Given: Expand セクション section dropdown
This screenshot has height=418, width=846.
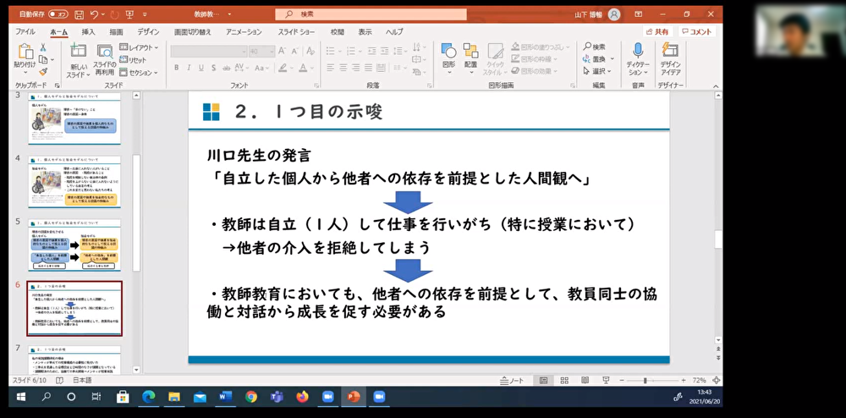Looking at the screenshot, I should (x=140, y=72).
